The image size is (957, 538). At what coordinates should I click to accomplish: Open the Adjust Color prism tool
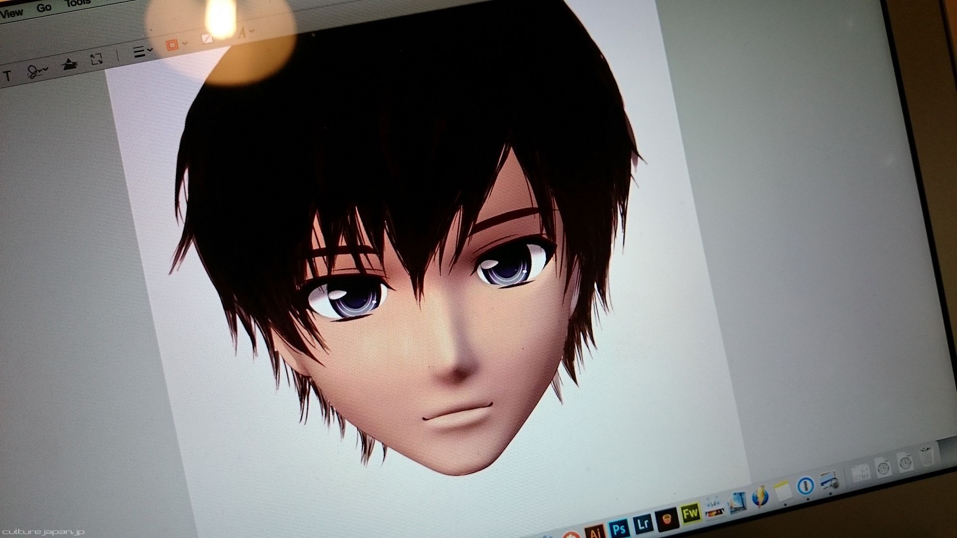(69, 65)
